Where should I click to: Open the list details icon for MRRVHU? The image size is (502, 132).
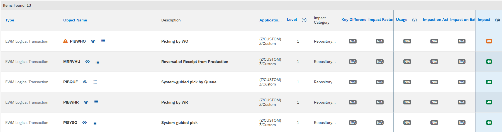(x=98, y=62)
